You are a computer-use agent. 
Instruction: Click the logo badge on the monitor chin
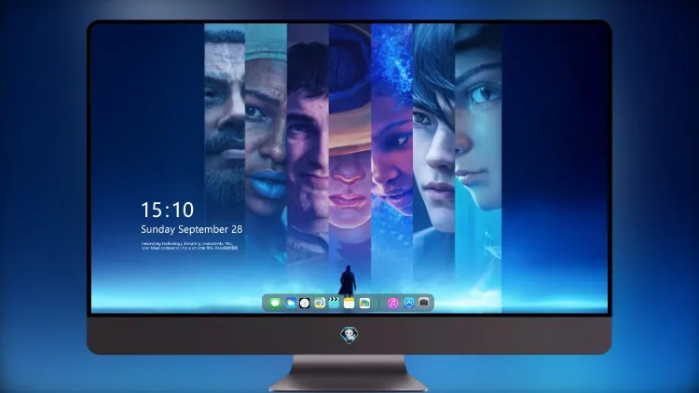pyautogui.click(x=349, y=335)
